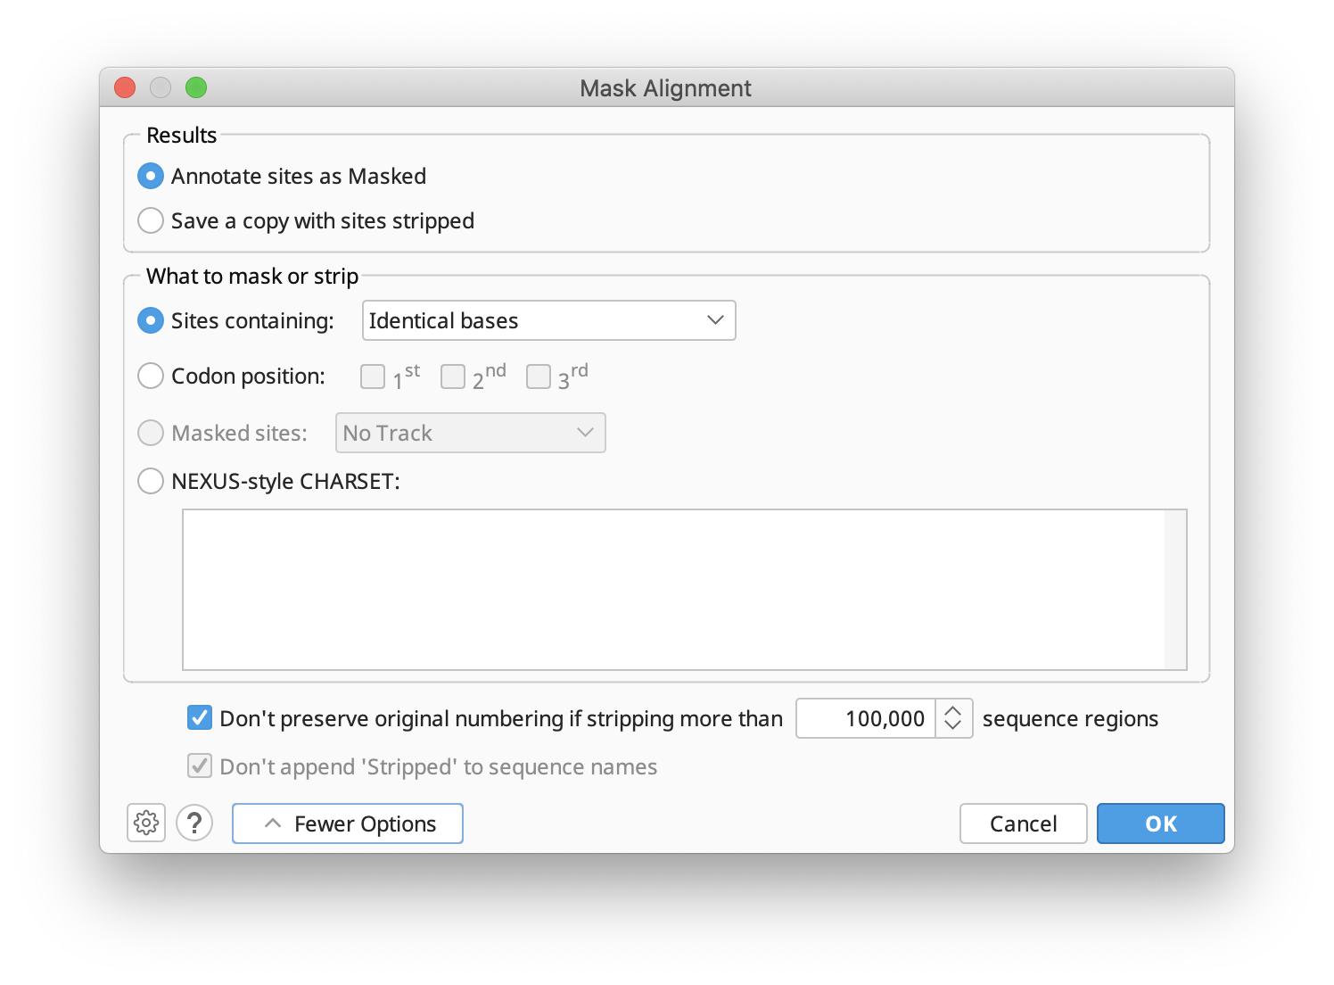Close the Mask Alignment dialog with the red button

point(125,87)
